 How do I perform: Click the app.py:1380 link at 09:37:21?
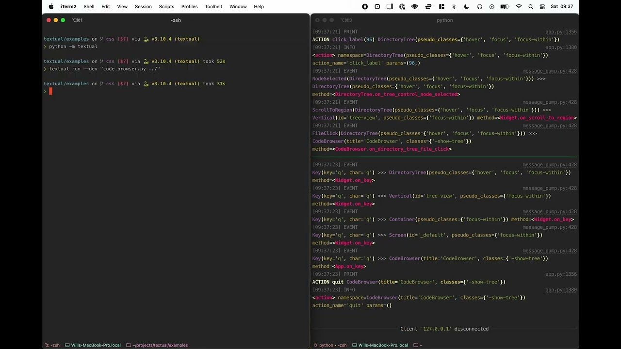click(561, 48)
